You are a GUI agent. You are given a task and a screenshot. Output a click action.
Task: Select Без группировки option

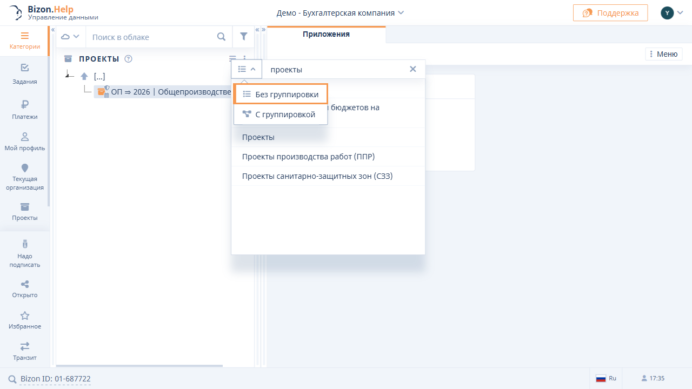(x=281, y=95)
